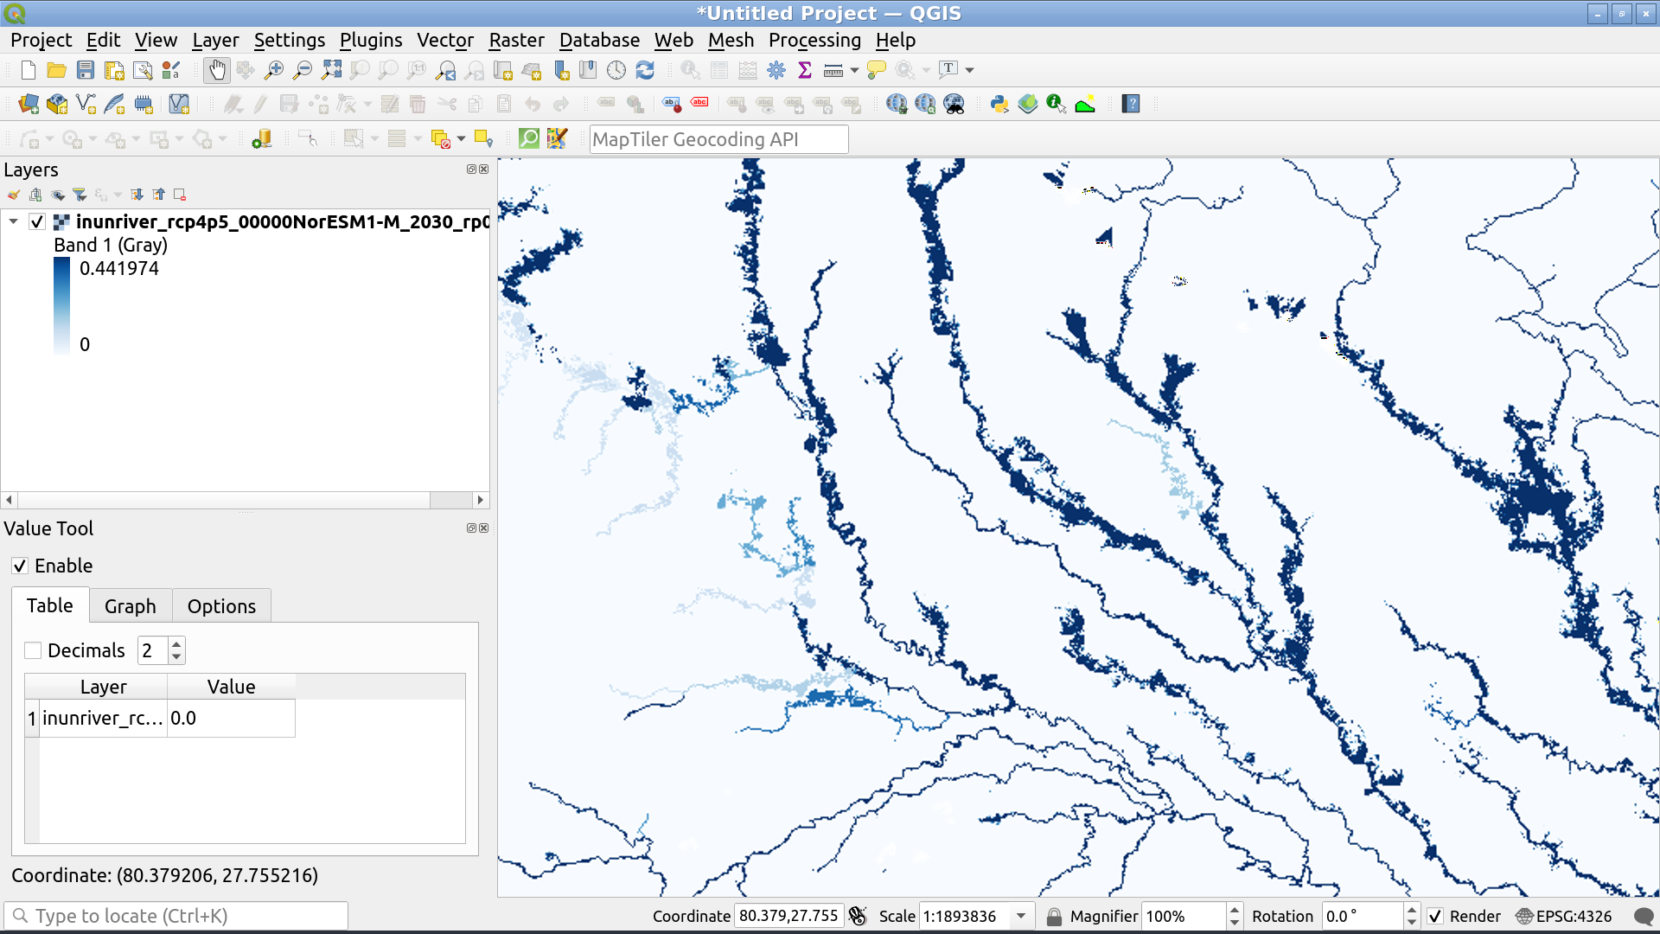Open the measure tool dropdown arrow
The height and width of the screenshot is (934, 1660).
pos(854,70)
